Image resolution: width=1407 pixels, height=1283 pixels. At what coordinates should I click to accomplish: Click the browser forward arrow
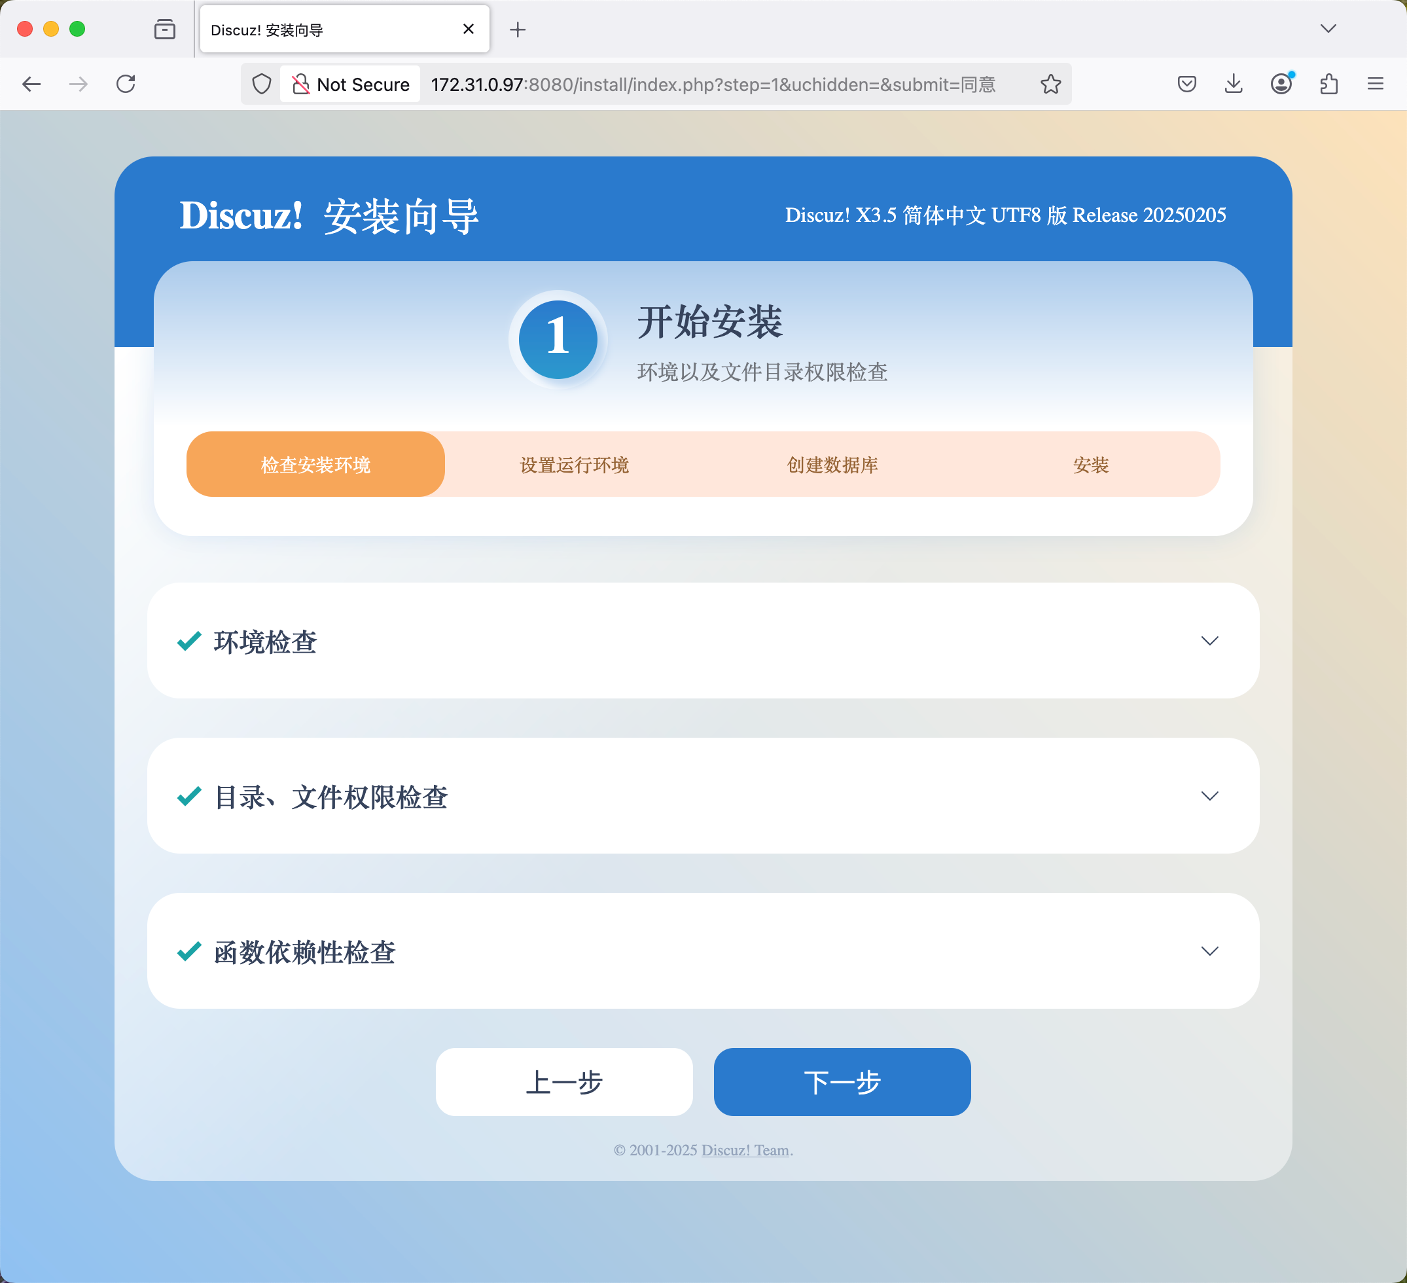pyautogui.click(x=79, y=84)
